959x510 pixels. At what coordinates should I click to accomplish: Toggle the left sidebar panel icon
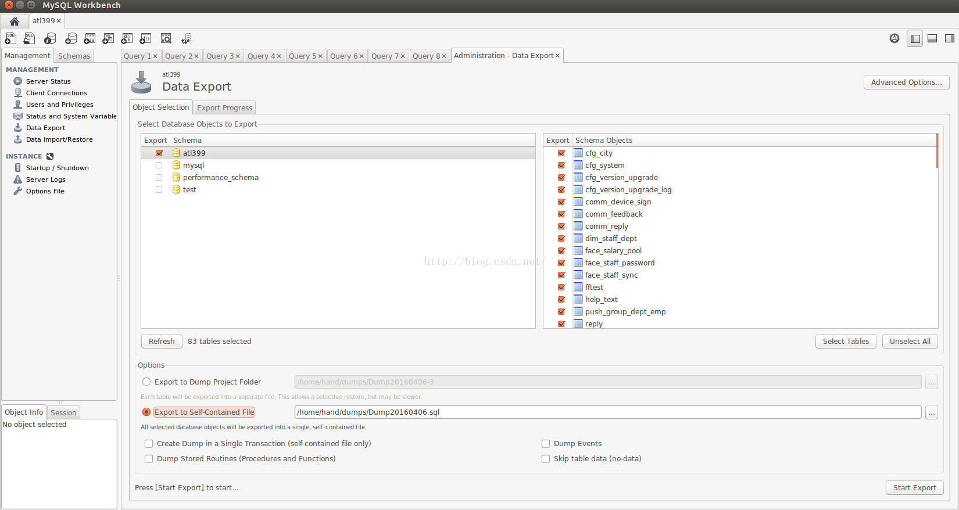click(915, 39)
